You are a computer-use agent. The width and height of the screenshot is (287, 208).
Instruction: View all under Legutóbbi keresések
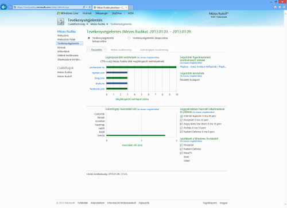click(191, 76)
